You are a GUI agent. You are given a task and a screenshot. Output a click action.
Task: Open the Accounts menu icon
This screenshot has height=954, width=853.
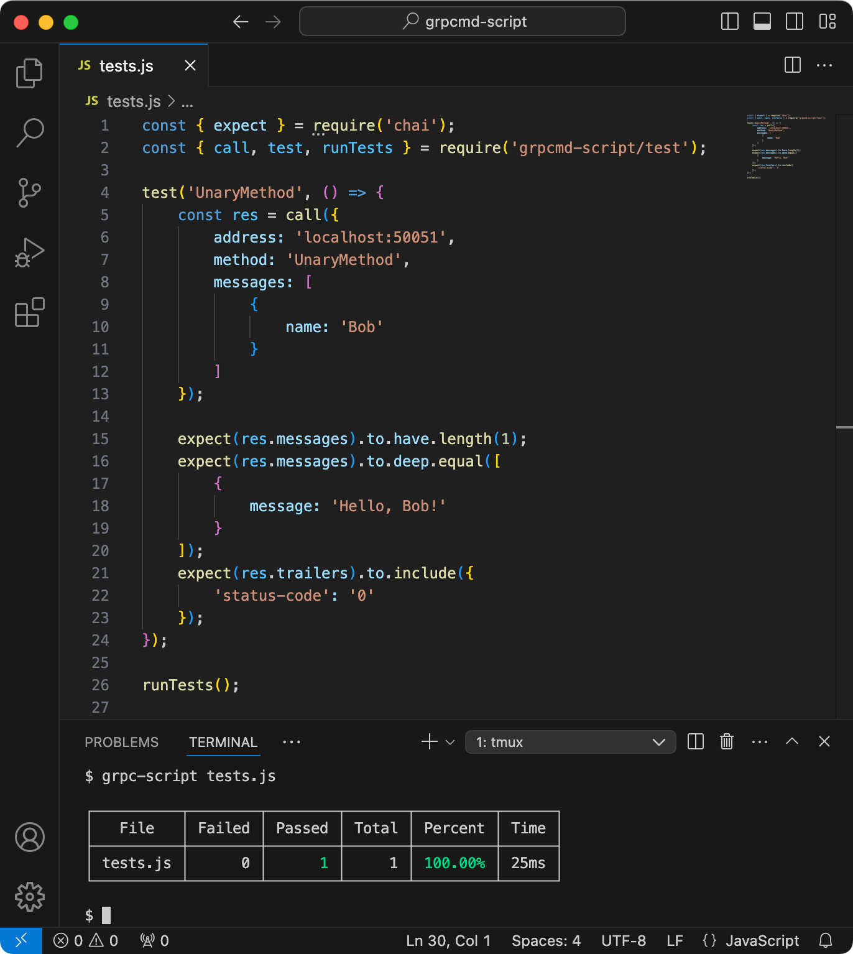(x=29, y=837)
